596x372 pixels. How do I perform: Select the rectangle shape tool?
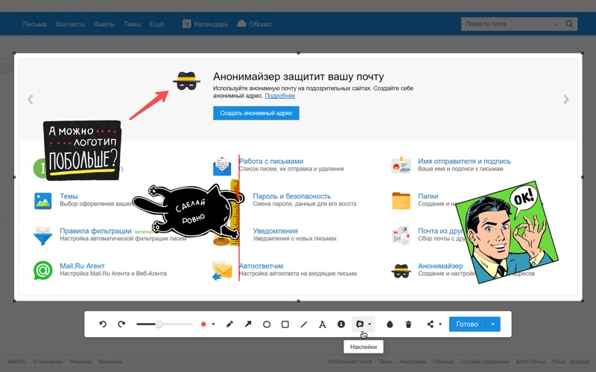(x=285, y=324)
